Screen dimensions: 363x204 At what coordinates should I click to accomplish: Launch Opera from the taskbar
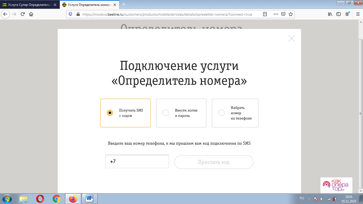(x=40, y=199)
